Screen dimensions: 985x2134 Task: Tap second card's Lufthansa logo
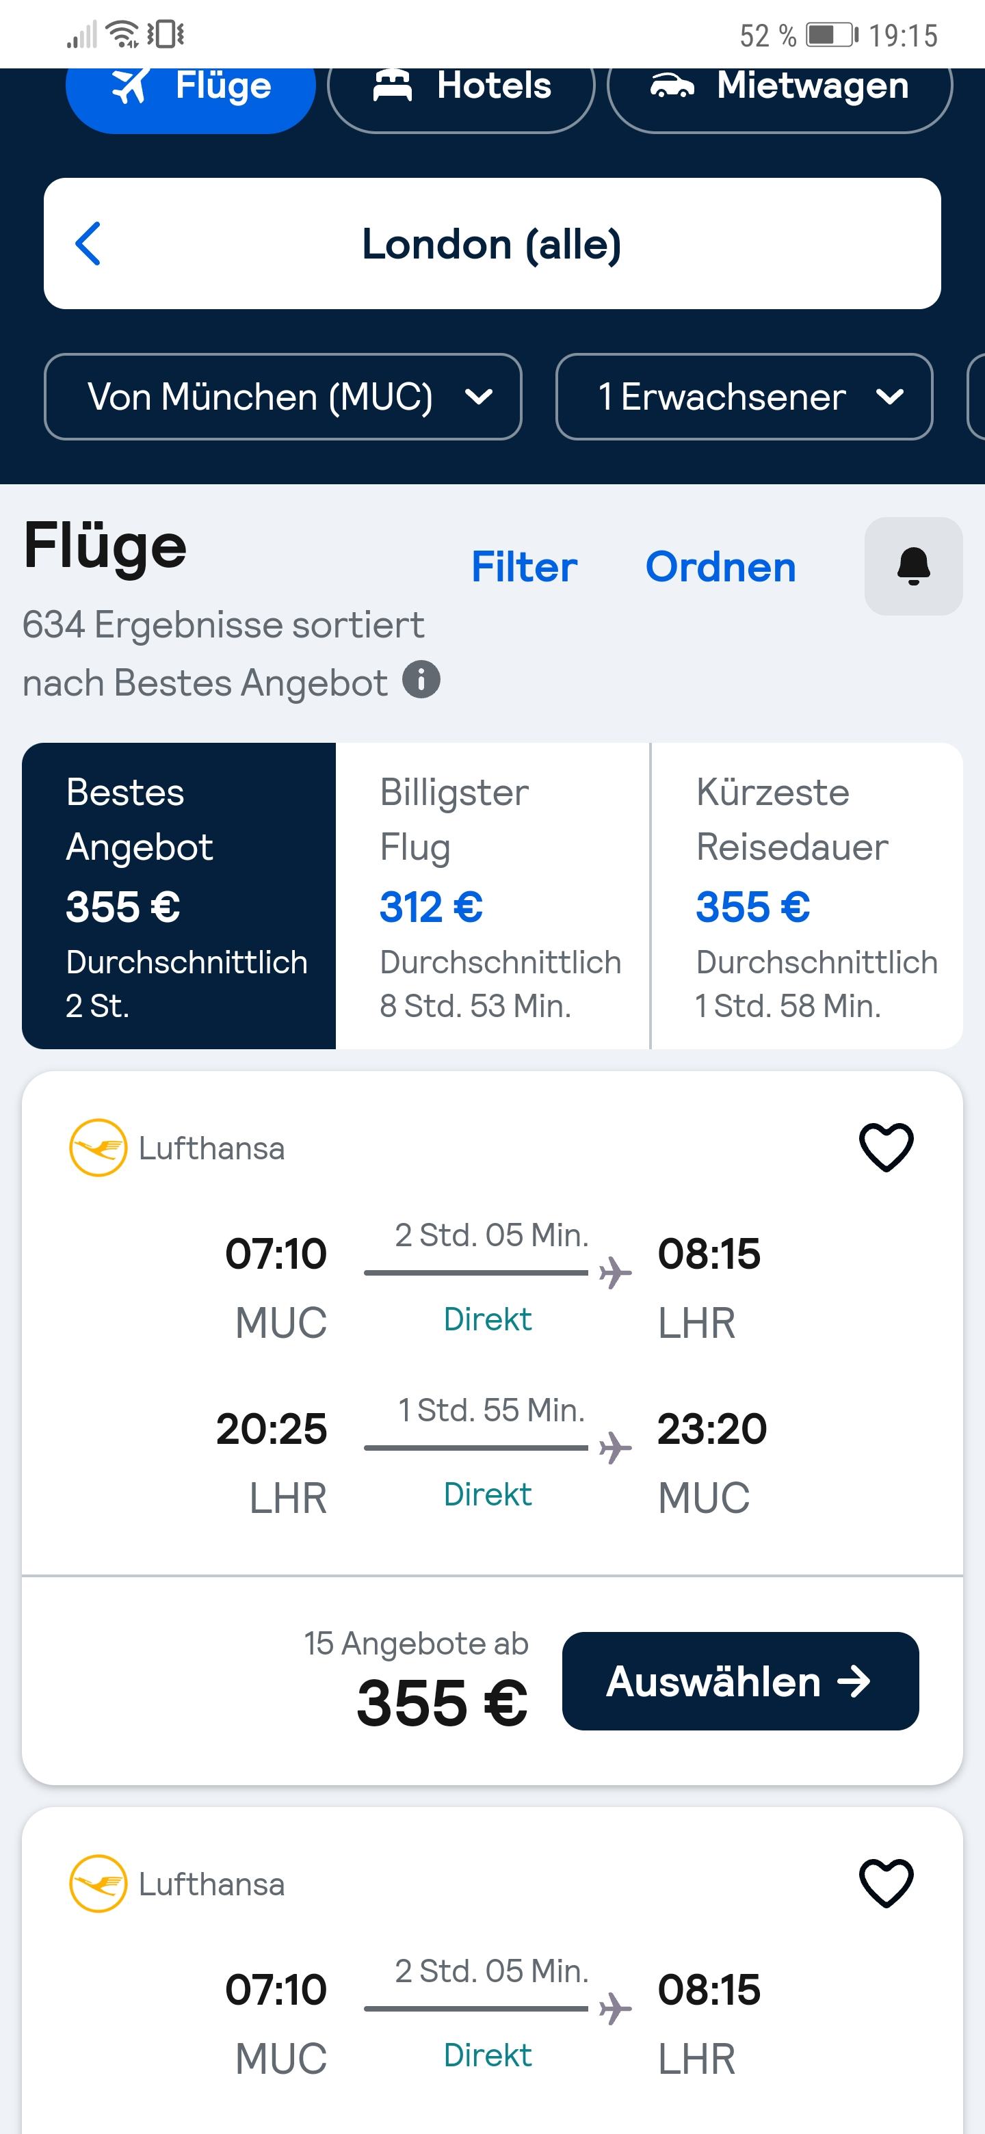click(98, 1884)
